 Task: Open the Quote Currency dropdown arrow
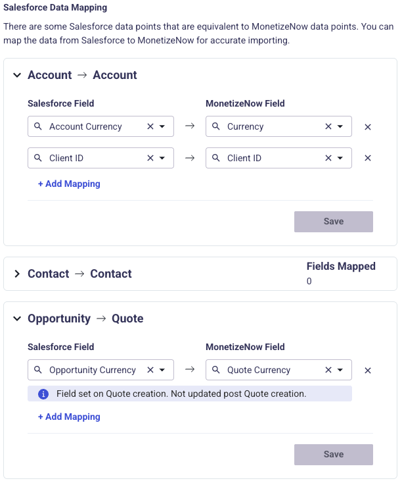pyautogui.click(x=340, y=370)
